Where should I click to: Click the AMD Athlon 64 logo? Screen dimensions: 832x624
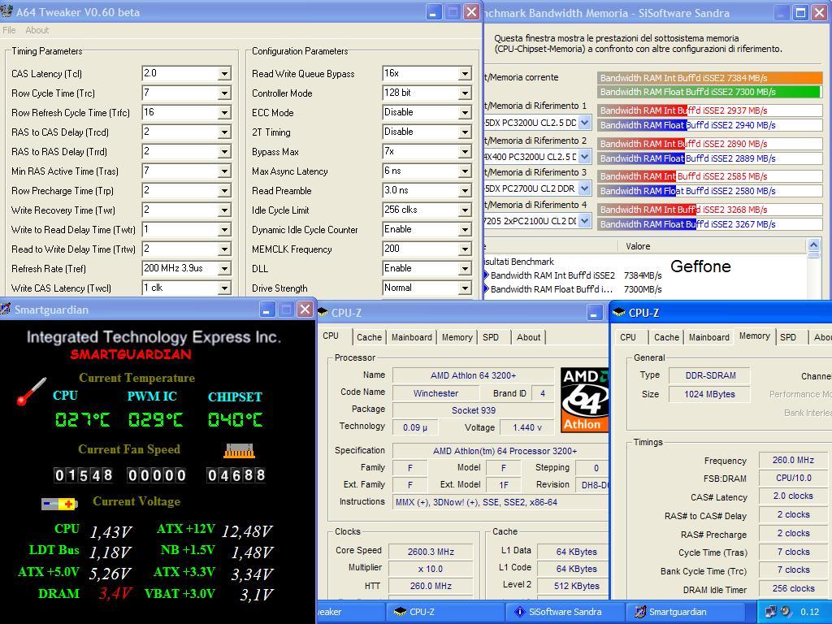[x=584, y=400]
